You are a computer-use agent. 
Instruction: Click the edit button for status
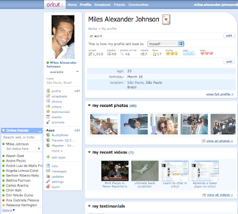[229, 36]
